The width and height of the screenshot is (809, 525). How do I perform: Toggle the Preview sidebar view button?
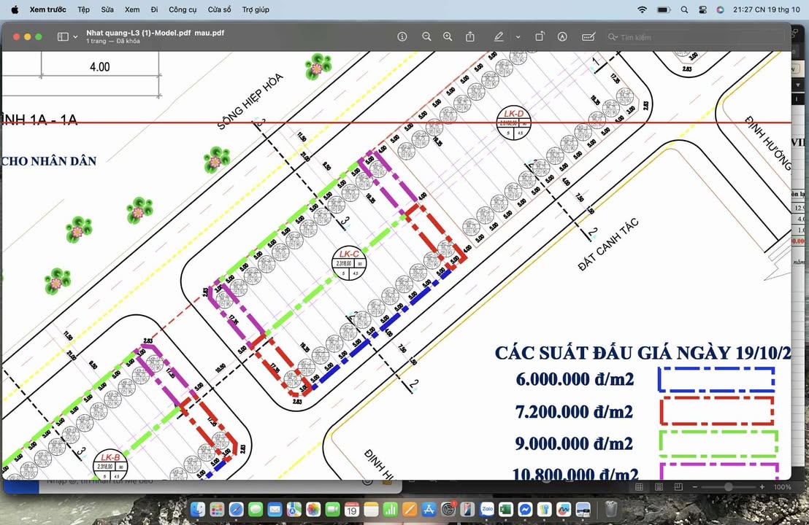63,36
